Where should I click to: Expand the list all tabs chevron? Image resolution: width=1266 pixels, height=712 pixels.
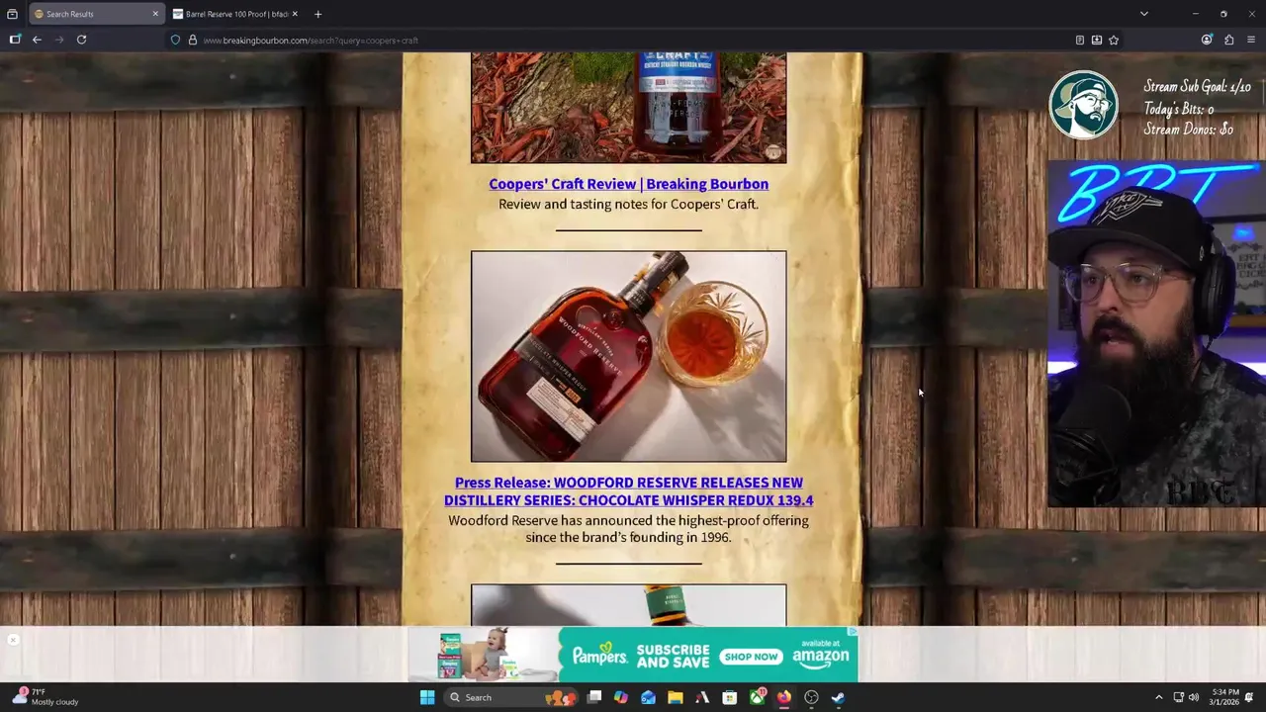click(x=1143, y=14)
